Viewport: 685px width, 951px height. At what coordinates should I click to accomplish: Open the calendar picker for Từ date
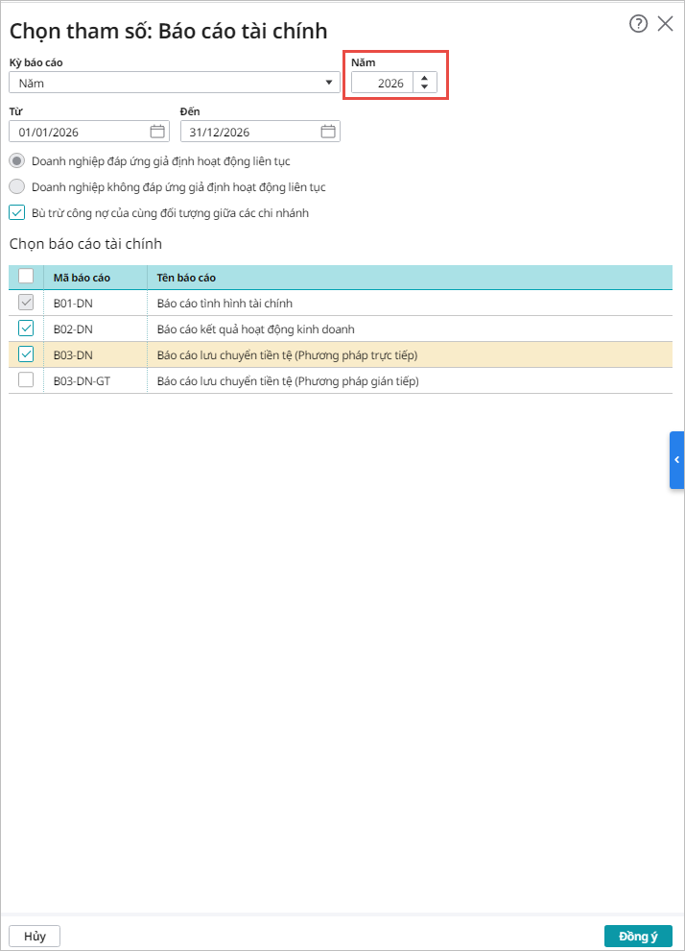[157, 132]
